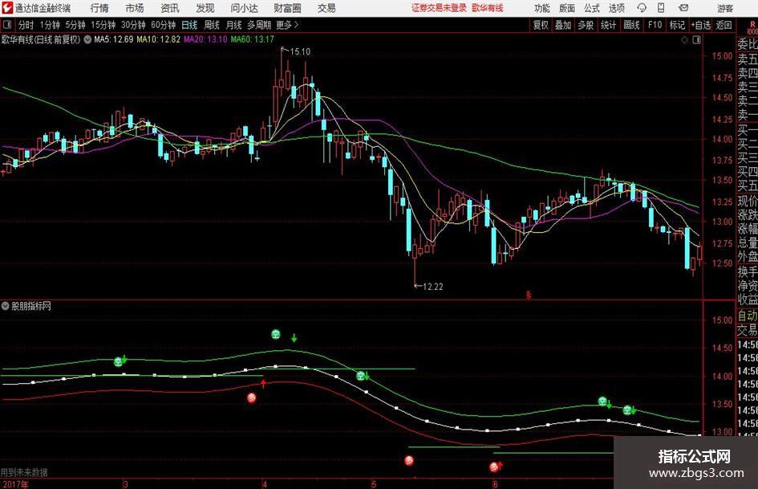Expand main chart indicator dropdown arrow
The height and width of the screenshot is (489, 758).
pos(87,39)
